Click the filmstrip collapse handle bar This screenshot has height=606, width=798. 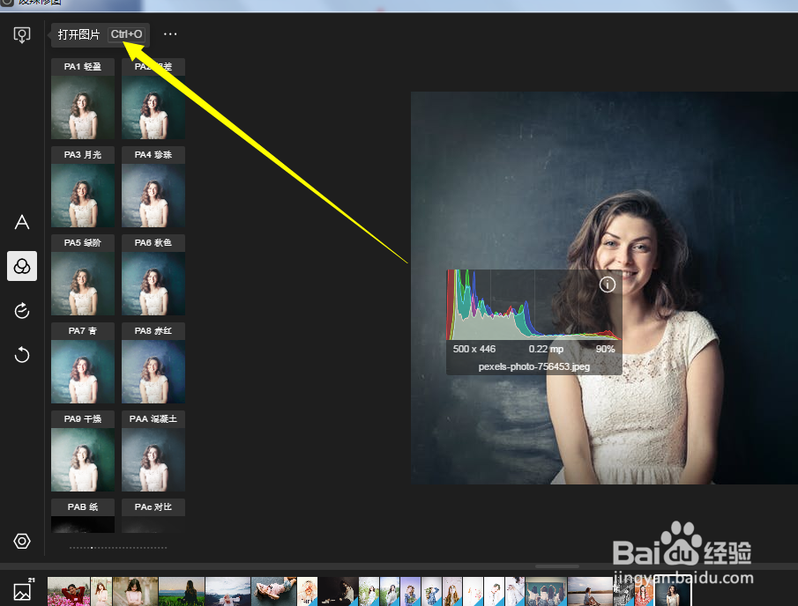[557, 565]
